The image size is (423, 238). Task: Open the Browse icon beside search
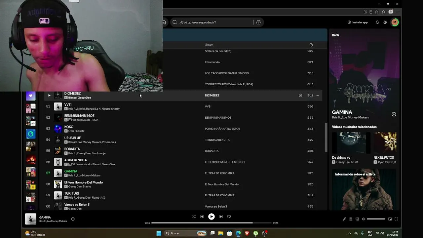click(258, 22)
